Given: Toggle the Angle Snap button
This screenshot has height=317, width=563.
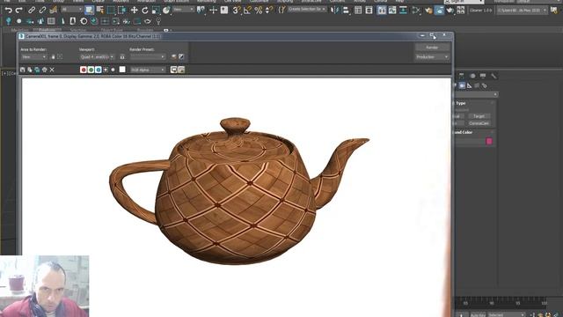Looking at the screenshot, I should [247, 10].
